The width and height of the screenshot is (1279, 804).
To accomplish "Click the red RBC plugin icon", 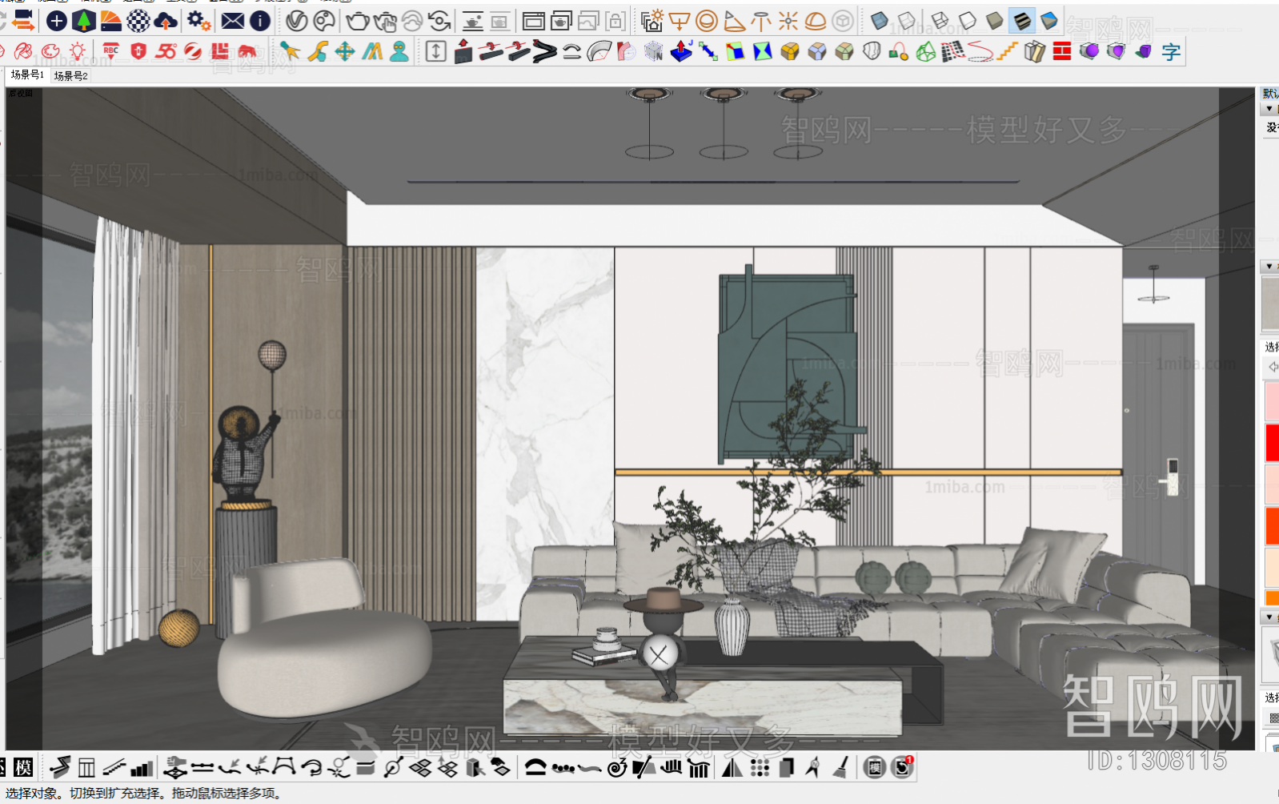I will tap(111, 51).
